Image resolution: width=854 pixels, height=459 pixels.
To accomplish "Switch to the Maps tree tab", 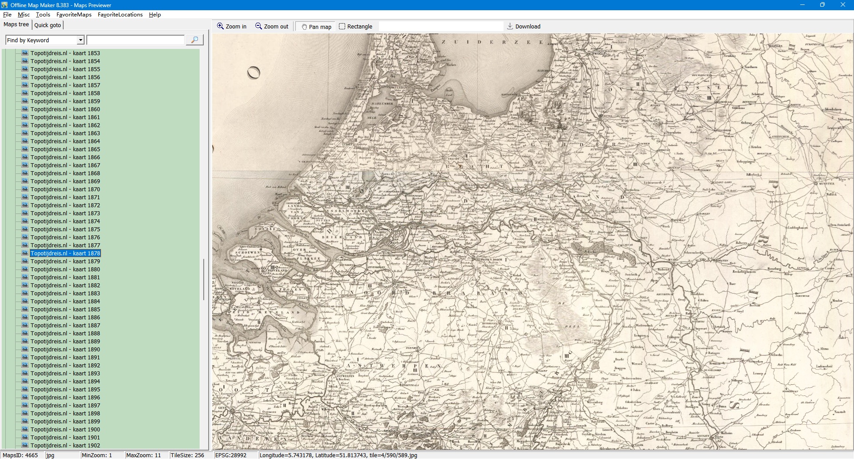I will pos(16,24).
